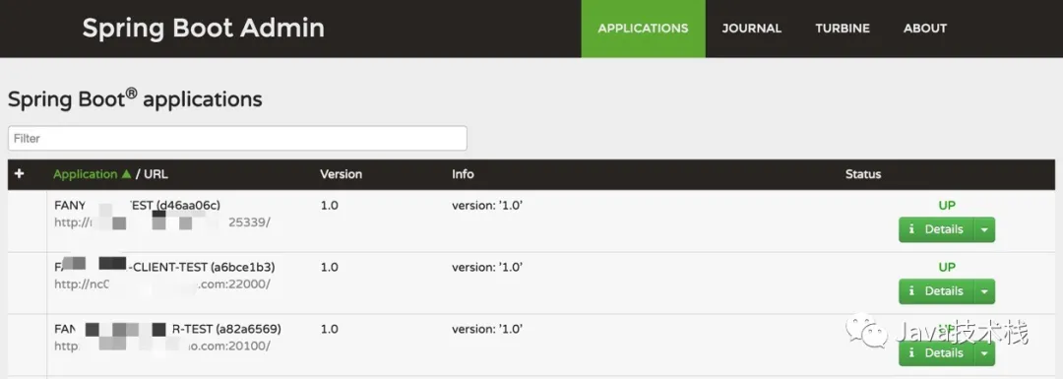Click version 1.0 cell in d46aa06c row
This screenshot has width=1063, height=379.
[x=329, y=205]
